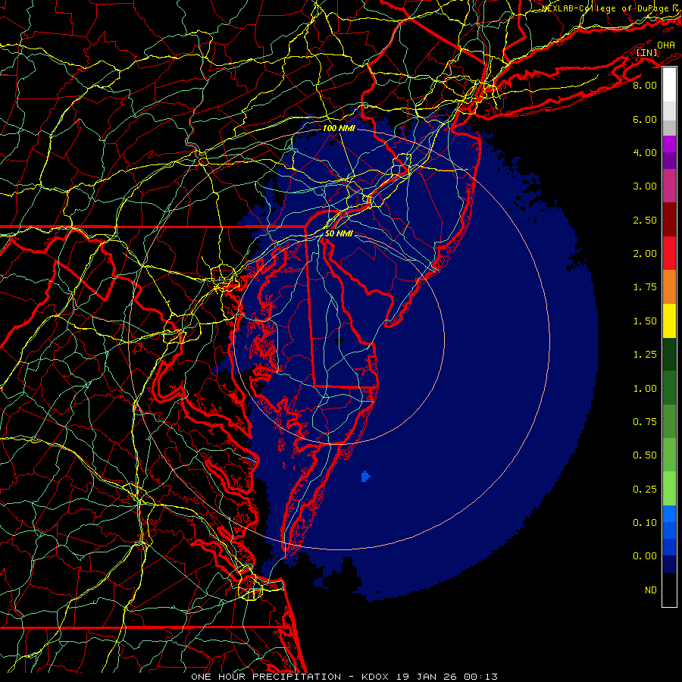The height and width of the screenshot is (682, 682).
Task: Click the light blue 0.10 legend swatch
Action: [x=669, y=514]
